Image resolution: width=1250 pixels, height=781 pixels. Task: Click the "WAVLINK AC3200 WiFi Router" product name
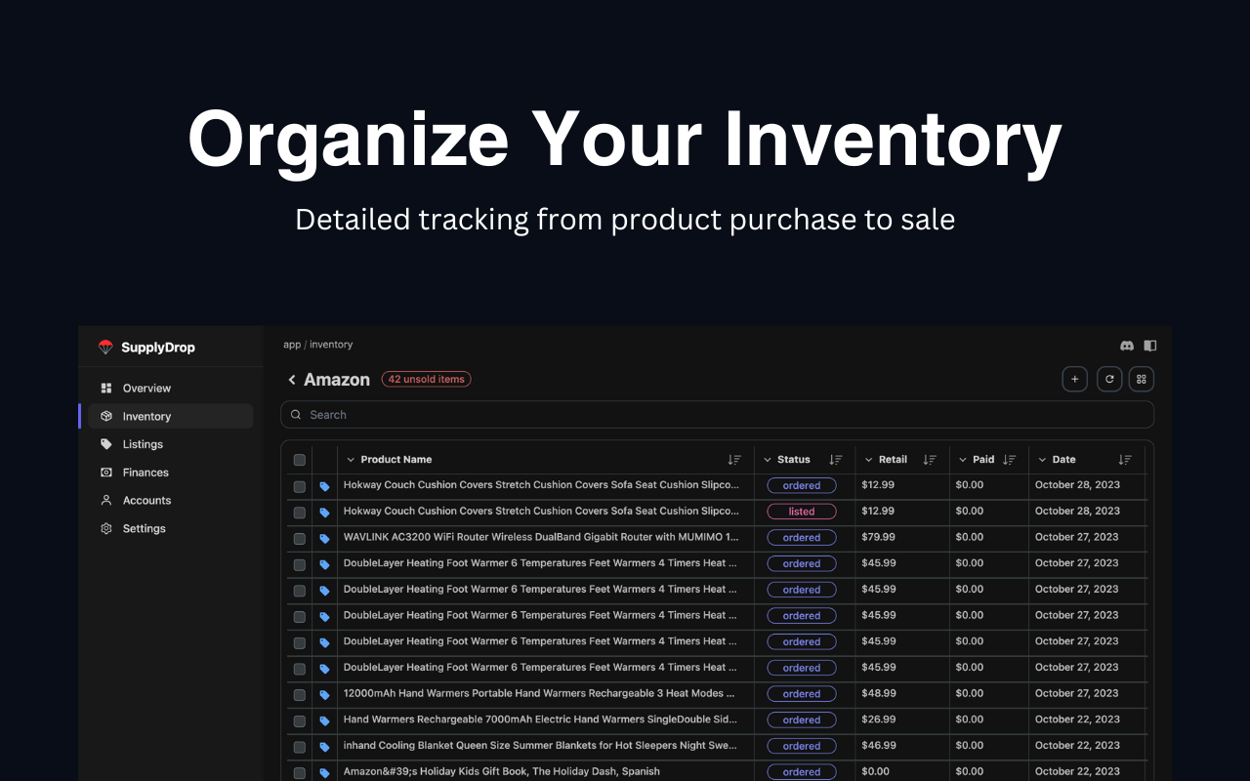(541, 537)
